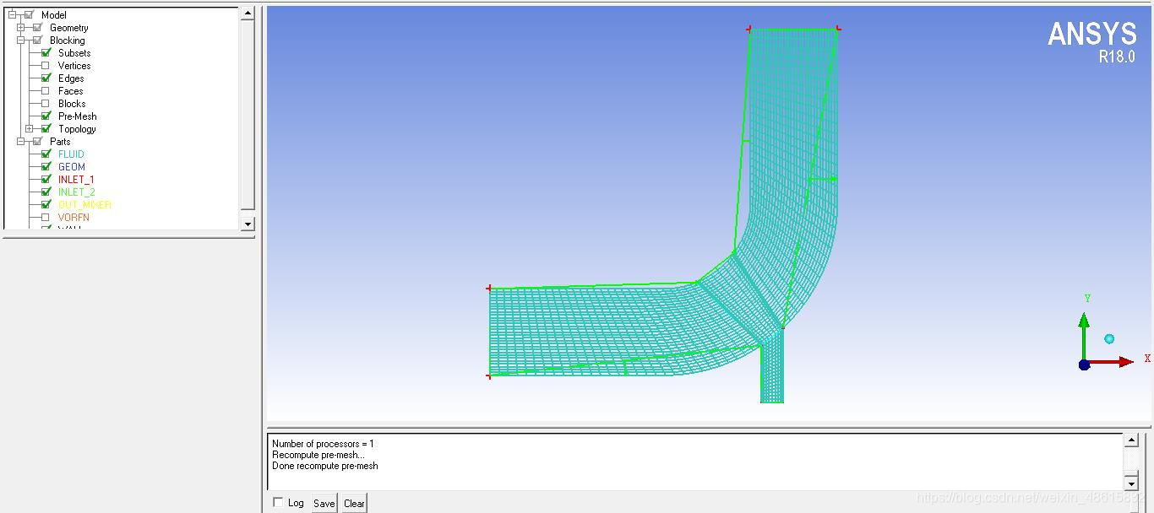Viewport: 1154px width, 513px height.
Task: Select the Edges tree item label
Action: pos(71,78)
